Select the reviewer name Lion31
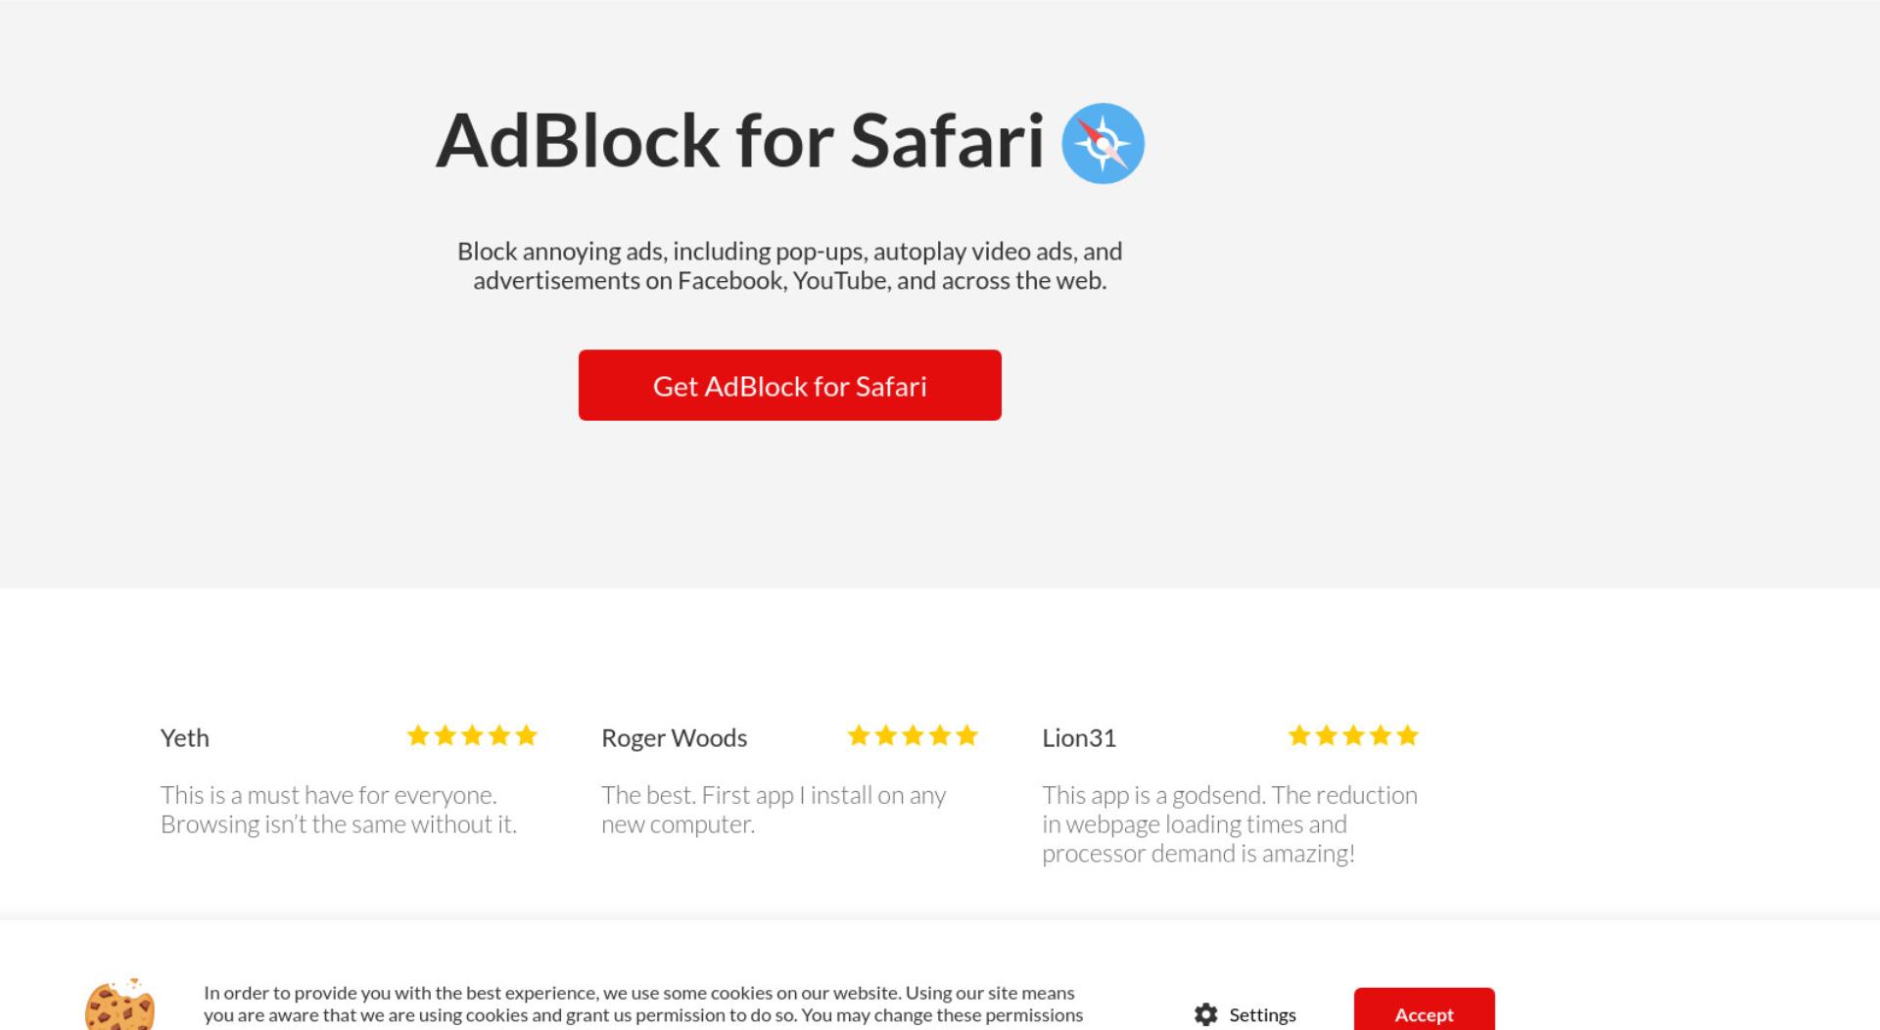1880x1030 pixels. (x=1079, y=738)
